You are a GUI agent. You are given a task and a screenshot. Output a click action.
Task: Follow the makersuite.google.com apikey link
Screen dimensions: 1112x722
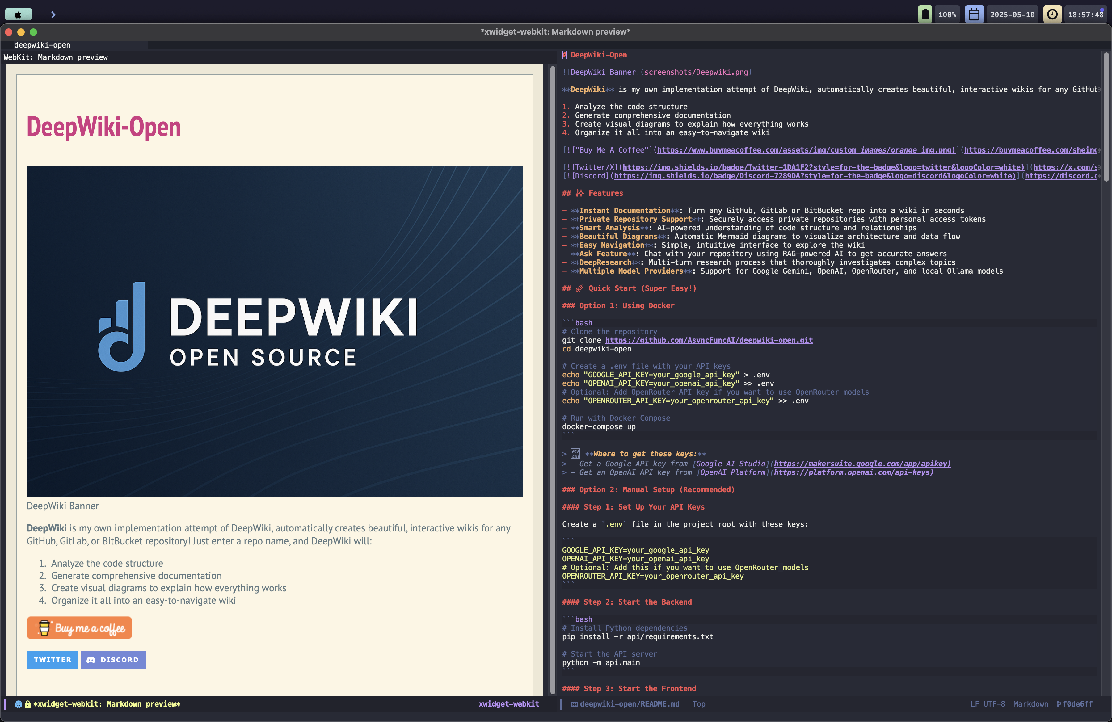(x=862, y=463)
